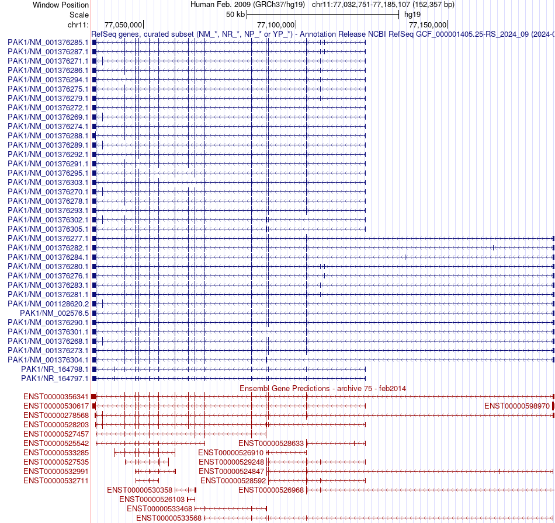Select transcript label PAK1/NM_001376290.1
This screenshot has width=555, height=523.
pyautogui.click(x=48, y=323)
